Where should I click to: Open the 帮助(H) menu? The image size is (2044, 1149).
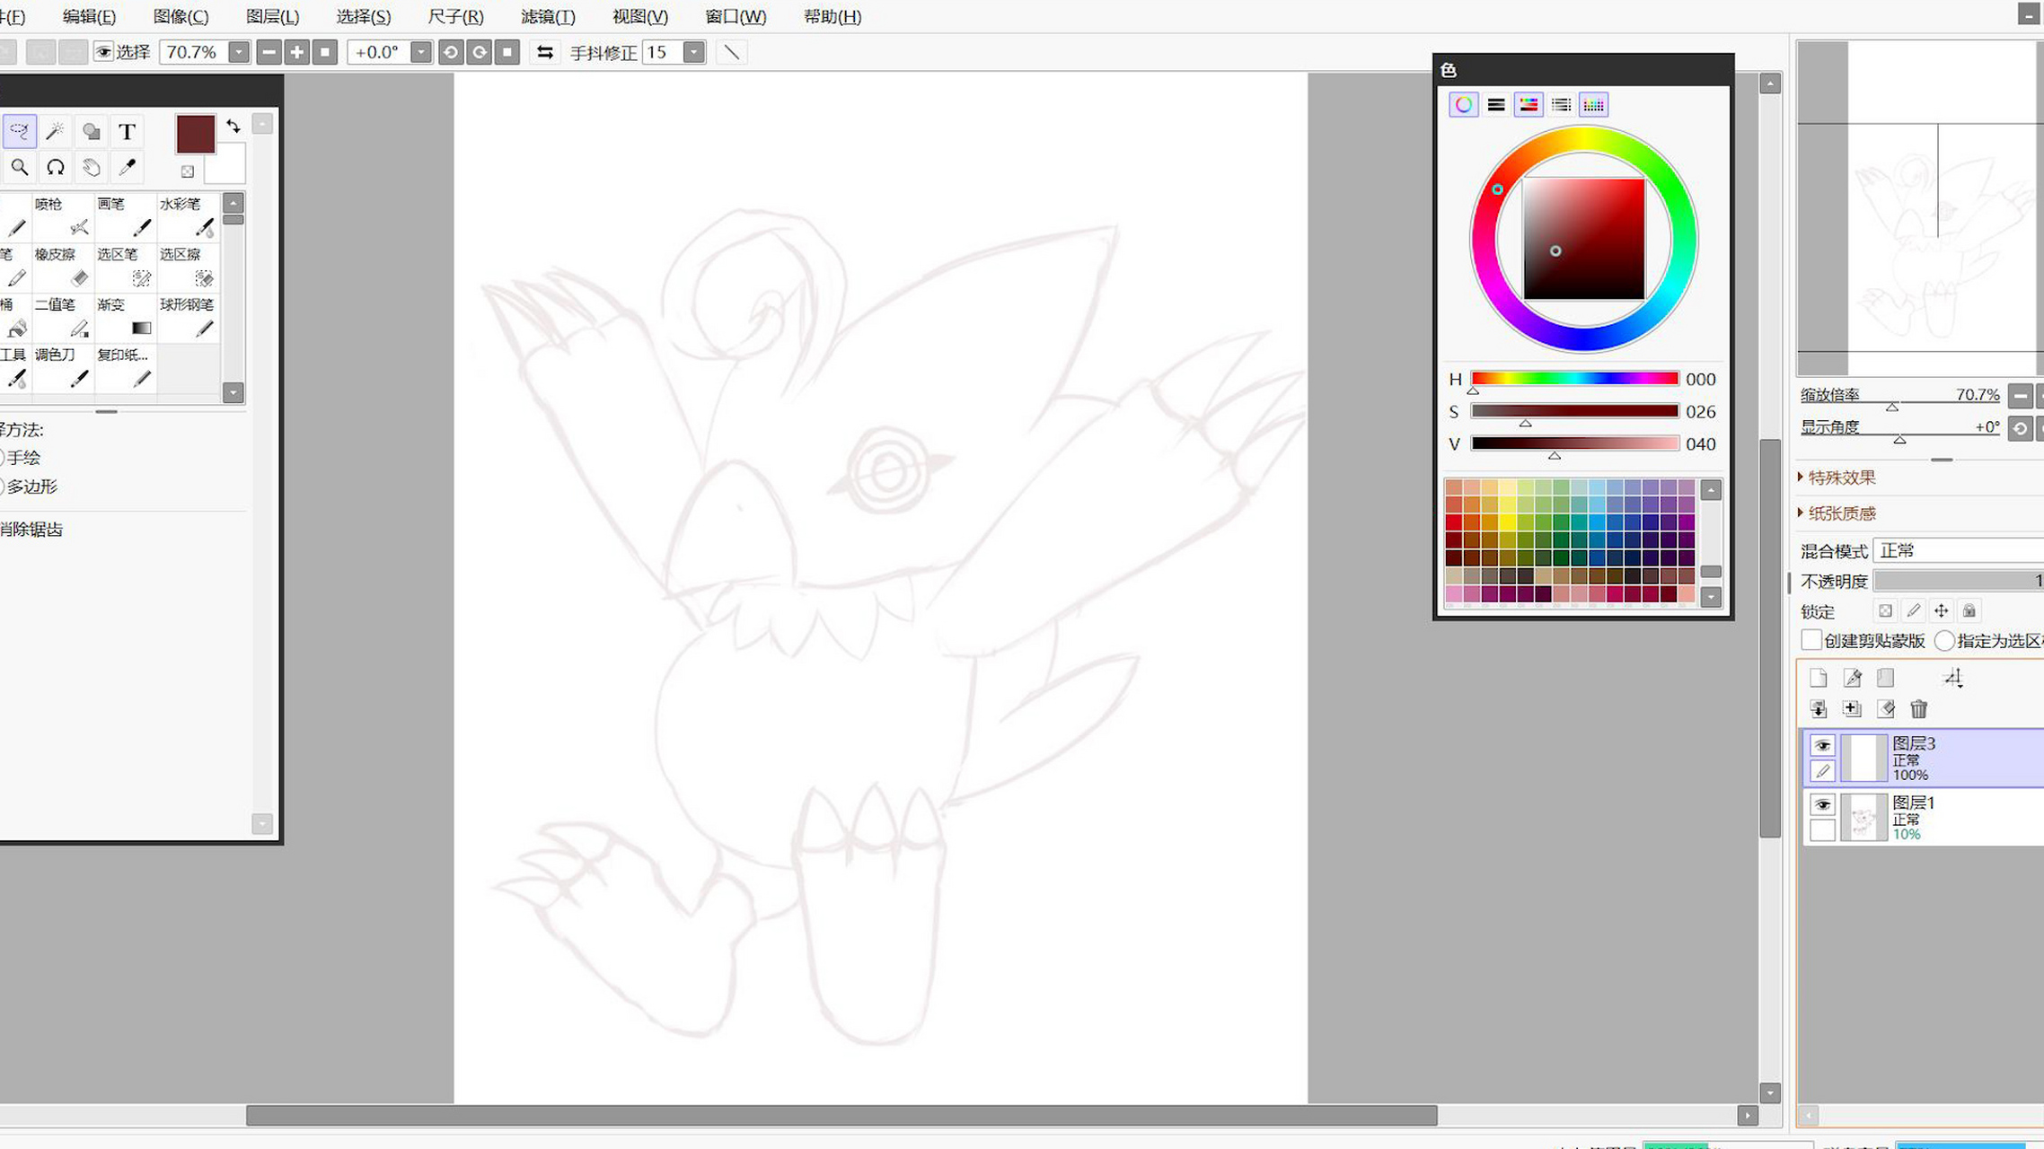tap(833, 16)
